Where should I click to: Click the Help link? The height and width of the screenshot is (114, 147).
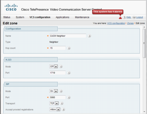(129, 17)
